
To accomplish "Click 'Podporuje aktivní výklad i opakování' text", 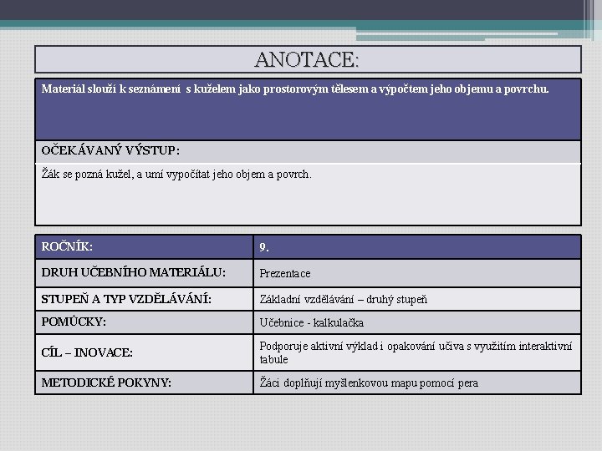I will (416, 352).
